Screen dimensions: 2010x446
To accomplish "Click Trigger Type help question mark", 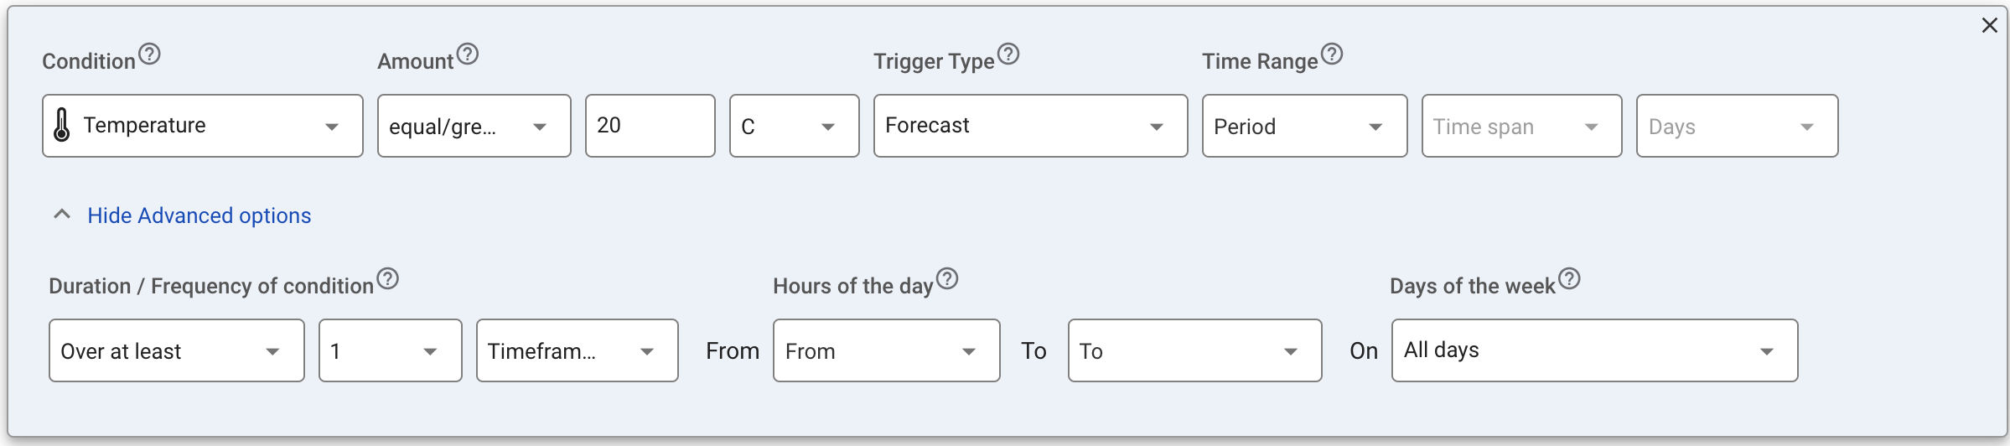I will [1008, 54].
